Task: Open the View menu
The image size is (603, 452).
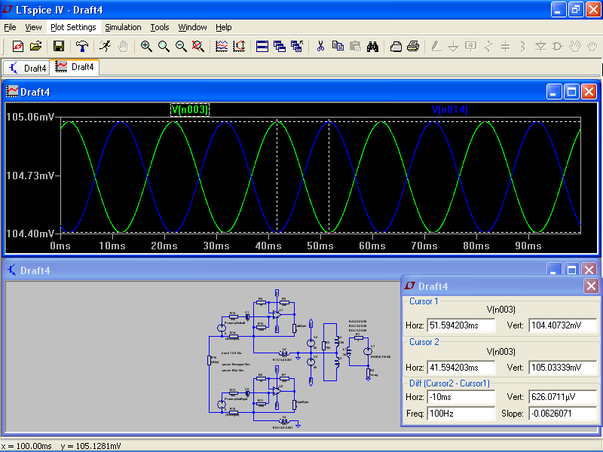Action: pyautogui.click(x=33, y=27)
